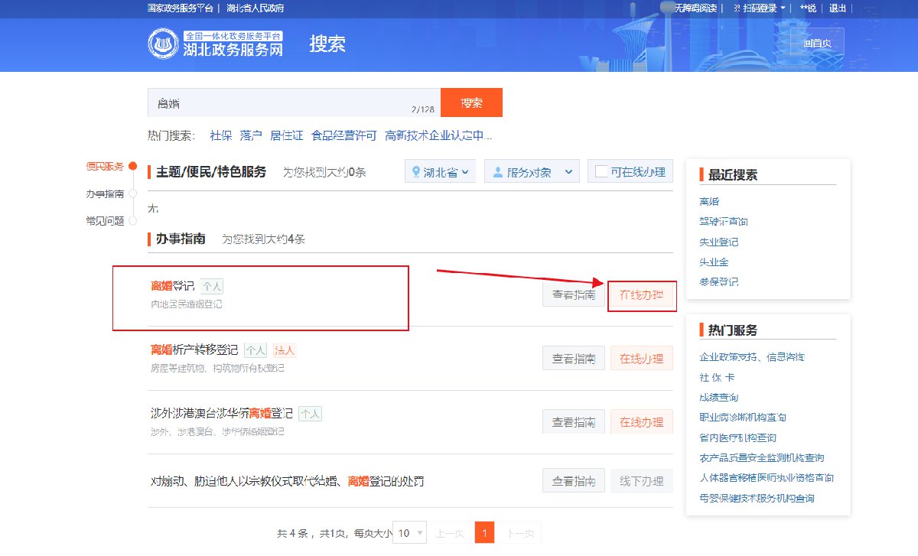This screenshot has height=556, width=918.
Task: Click the location pin icon beside 湖北省
Action: click(416, 172)
